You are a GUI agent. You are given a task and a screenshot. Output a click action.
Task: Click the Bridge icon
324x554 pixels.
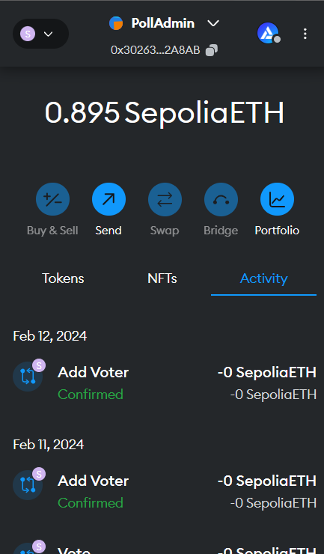click(221, 199)
